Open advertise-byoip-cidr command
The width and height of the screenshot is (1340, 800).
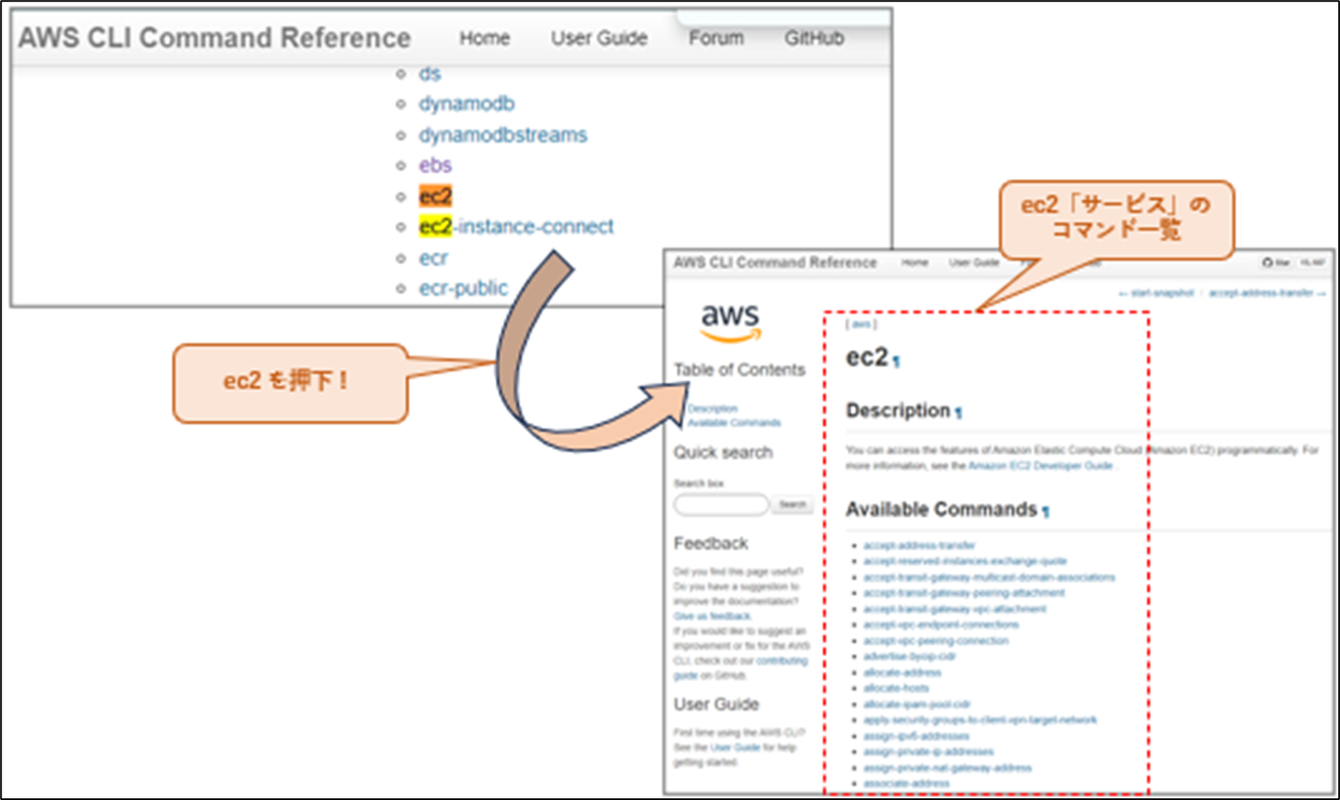[x=909, y=656]
